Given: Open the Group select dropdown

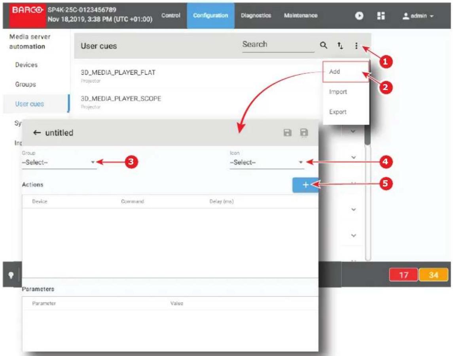Looking at the screenshot, I should click(x=59, y=162).
